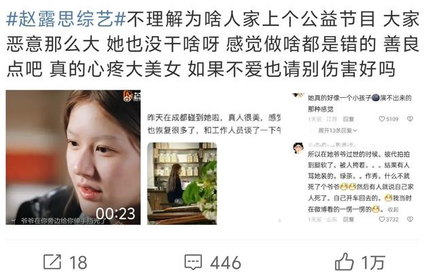Open the comments screenshot image
The width and height of the screenshot is (435, 277).
353,158
